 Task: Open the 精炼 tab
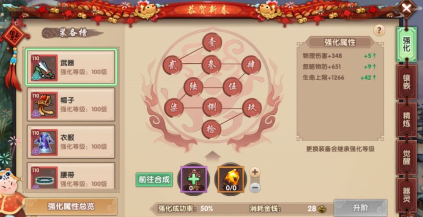[x=406, y=119]
